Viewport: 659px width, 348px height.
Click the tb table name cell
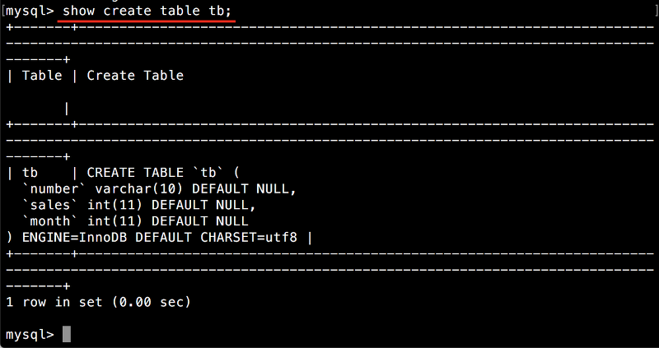click(30, 173)
